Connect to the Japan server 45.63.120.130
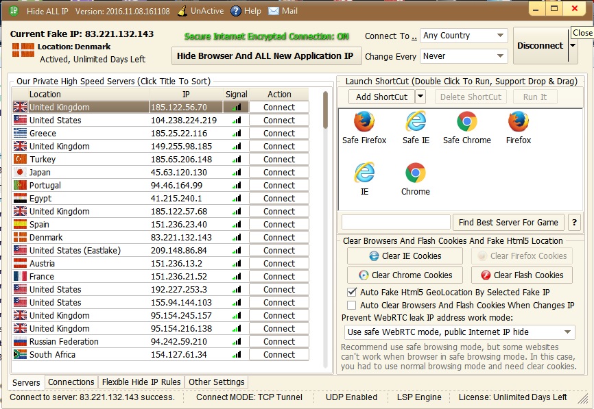 pyautogui.click(x=279, y=172)
